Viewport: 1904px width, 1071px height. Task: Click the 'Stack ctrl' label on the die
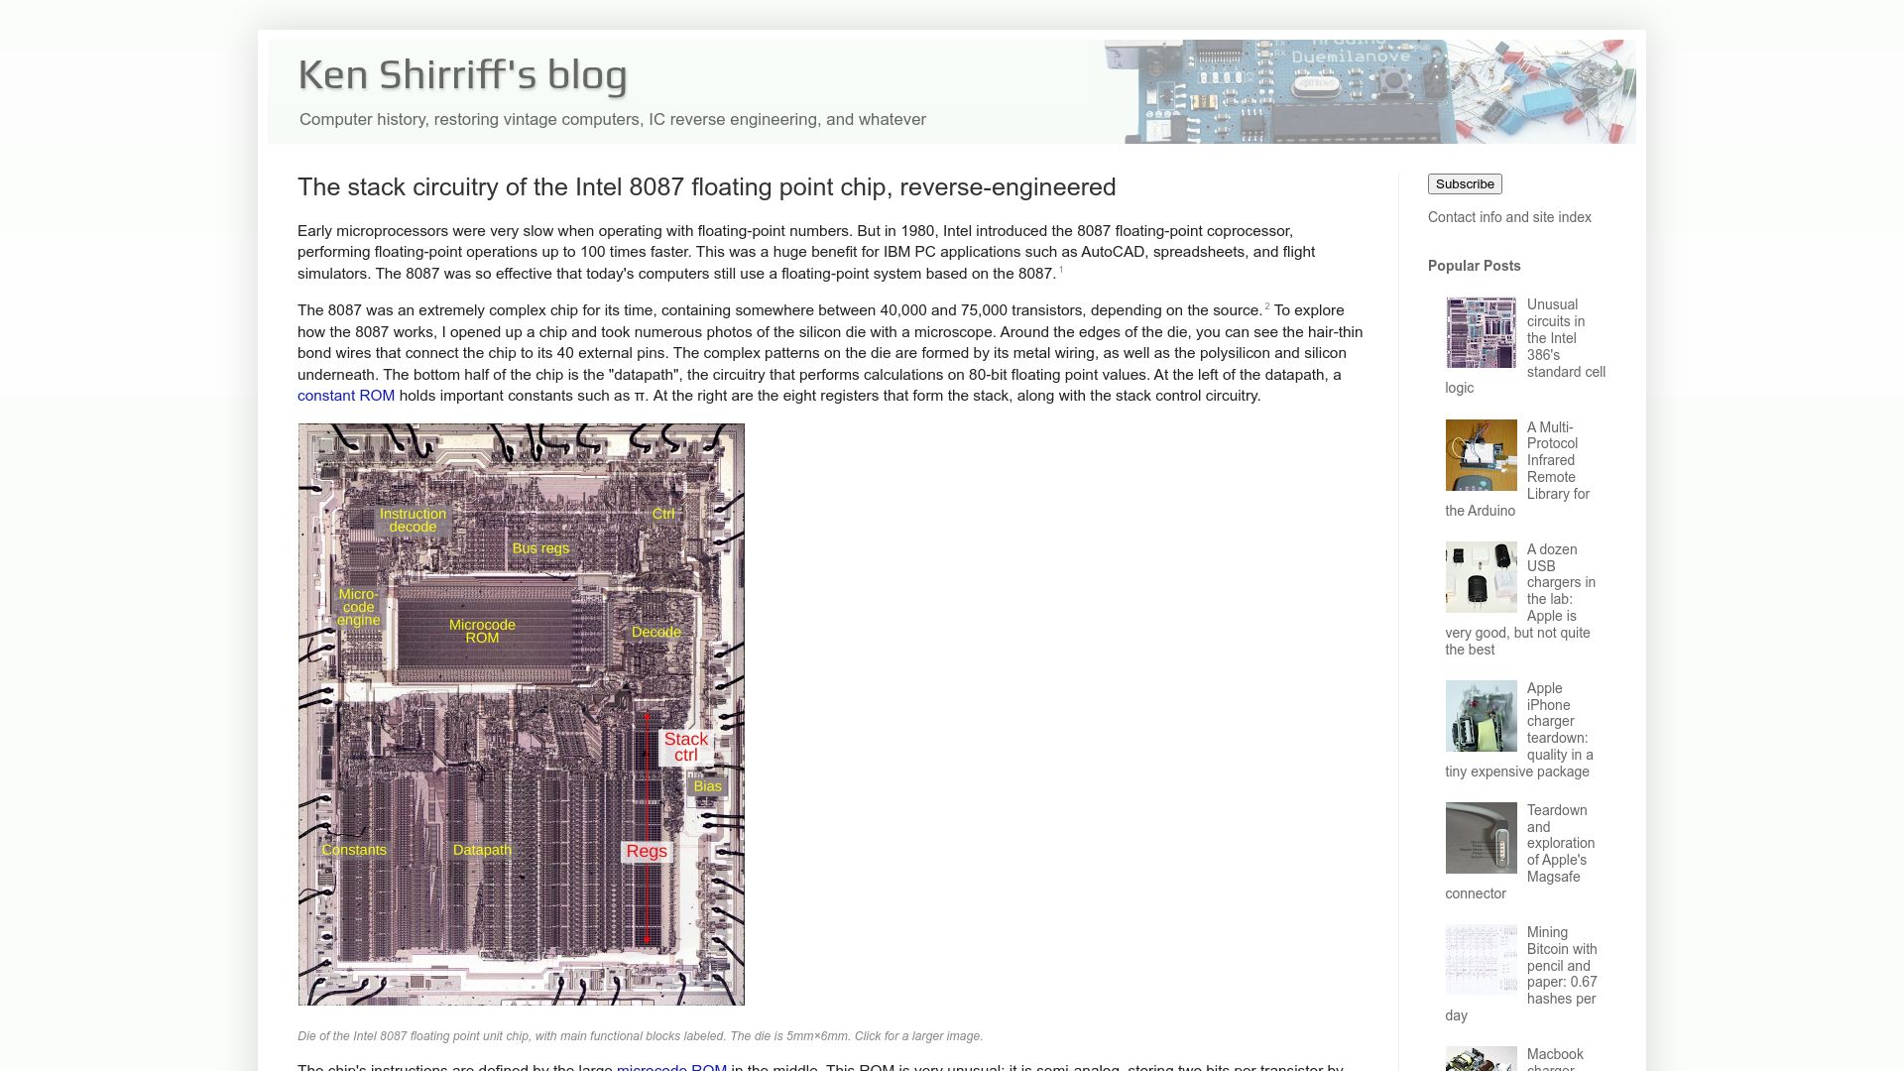pyautogui.click(x=686, y=747)
